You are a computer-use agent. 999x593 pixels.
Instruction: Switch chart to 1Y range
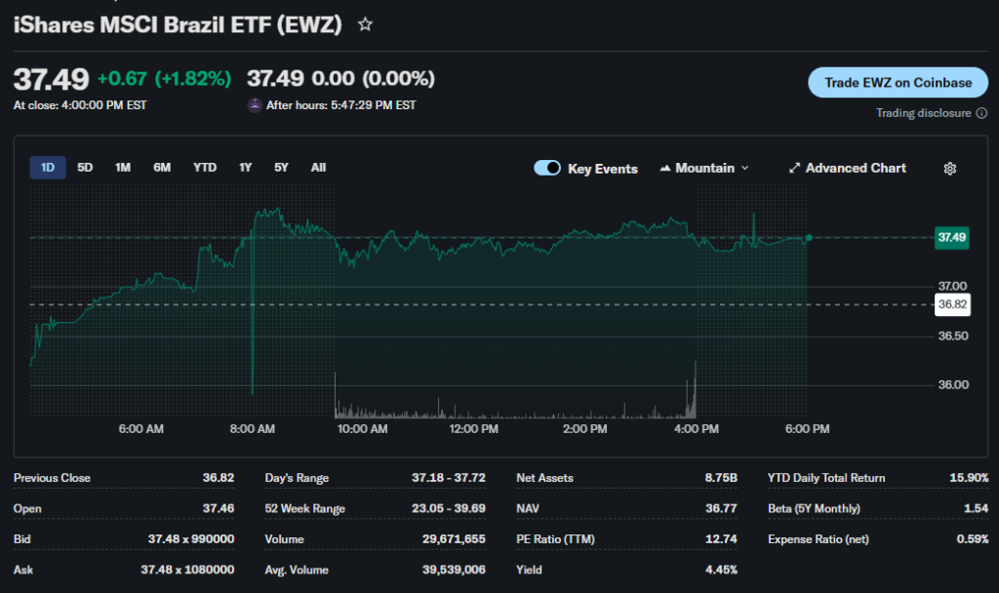pos(246,168)
